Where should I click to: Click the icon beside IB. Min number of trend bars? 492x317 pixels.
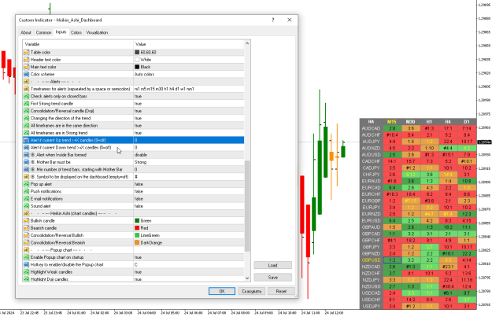pyautogui.click(x=26, y=169)
